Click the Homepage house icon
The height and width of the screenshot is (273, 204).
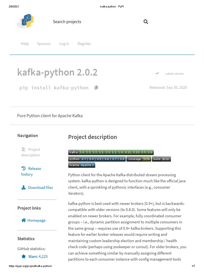pyautogui.click(x=24, y=220)
